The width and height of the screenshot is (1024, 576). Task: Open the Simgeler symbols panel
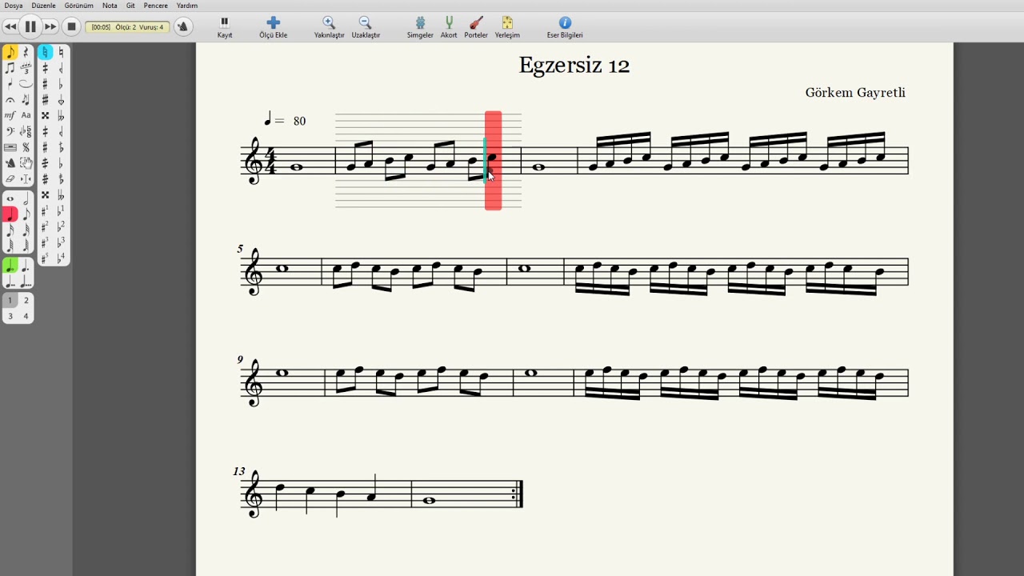click(x=420, y=27)
